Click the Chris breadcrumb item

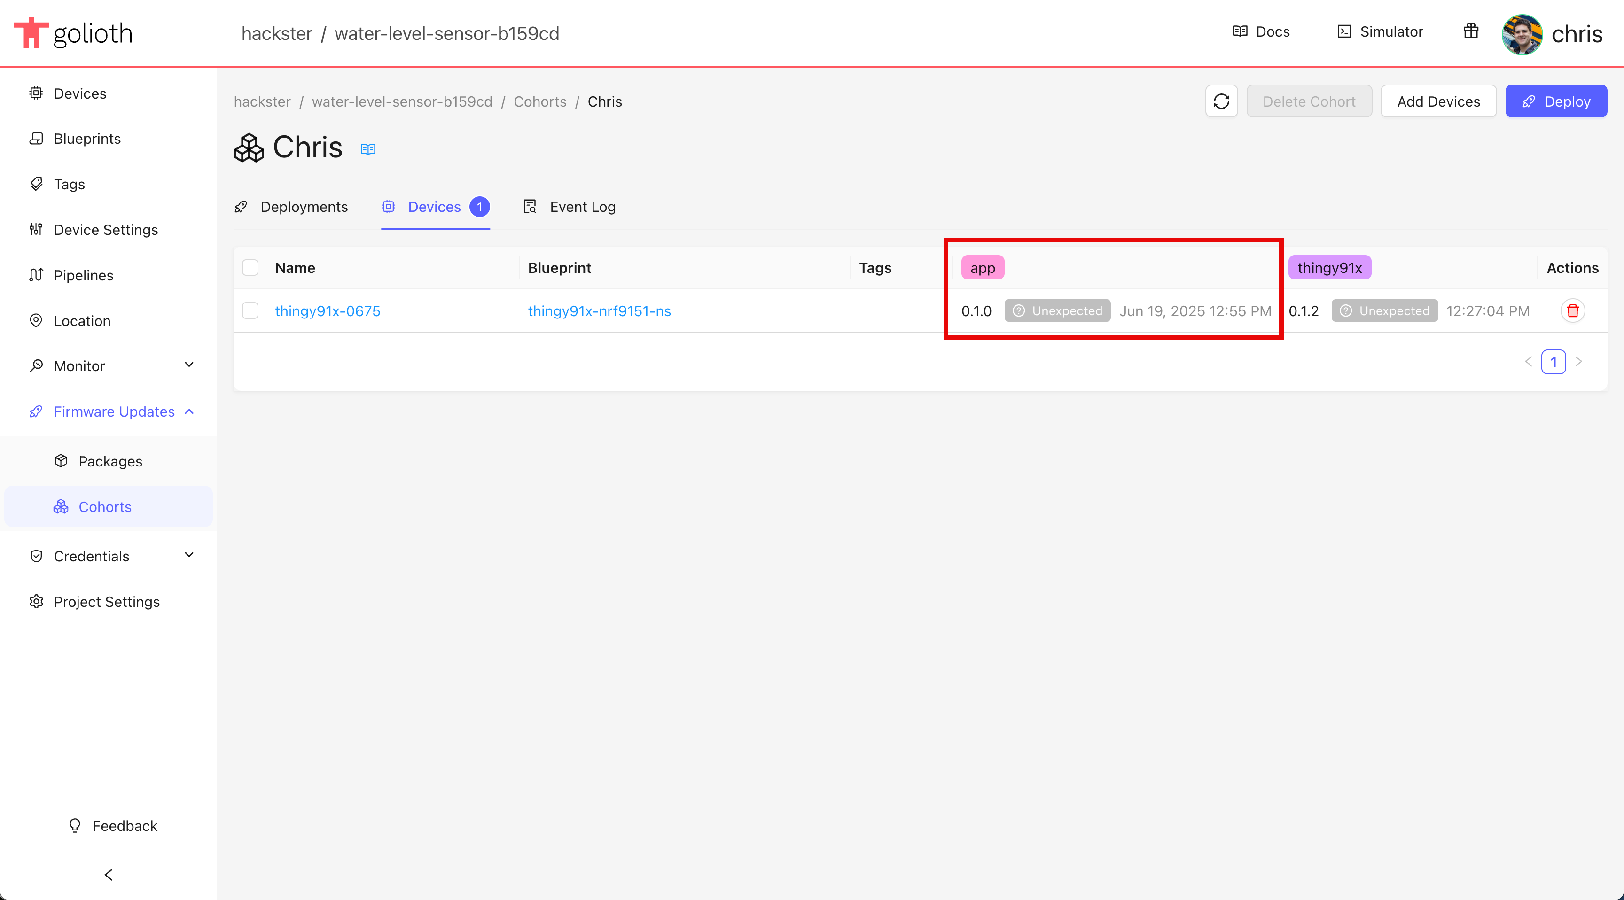coord(605,101)
